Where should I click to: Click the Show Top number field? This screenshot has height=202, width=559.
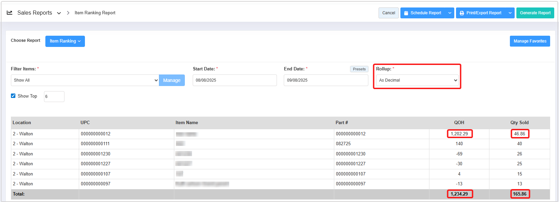click(x=54, y=97)
